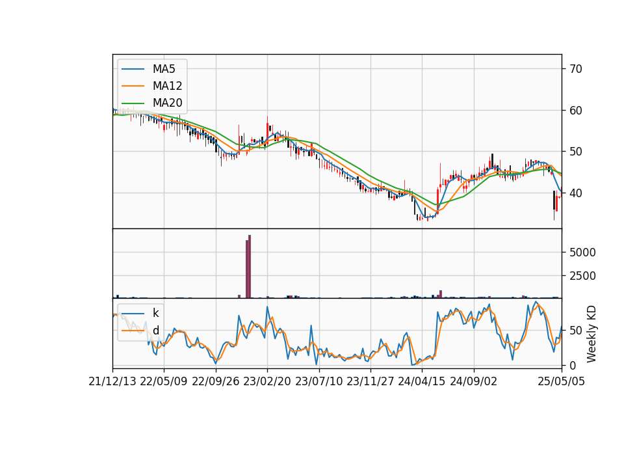Click the date label 22/05/09
This screenshot has height=449, width=624.
[164, 382]
